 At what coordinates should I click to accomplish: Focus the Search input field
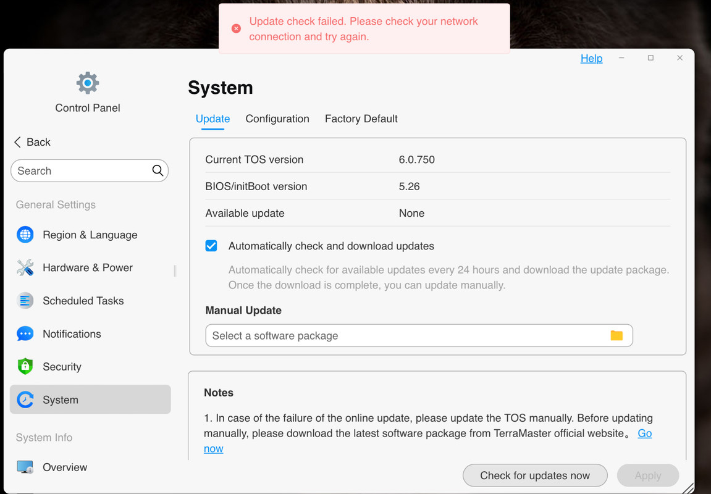(90, 170)
